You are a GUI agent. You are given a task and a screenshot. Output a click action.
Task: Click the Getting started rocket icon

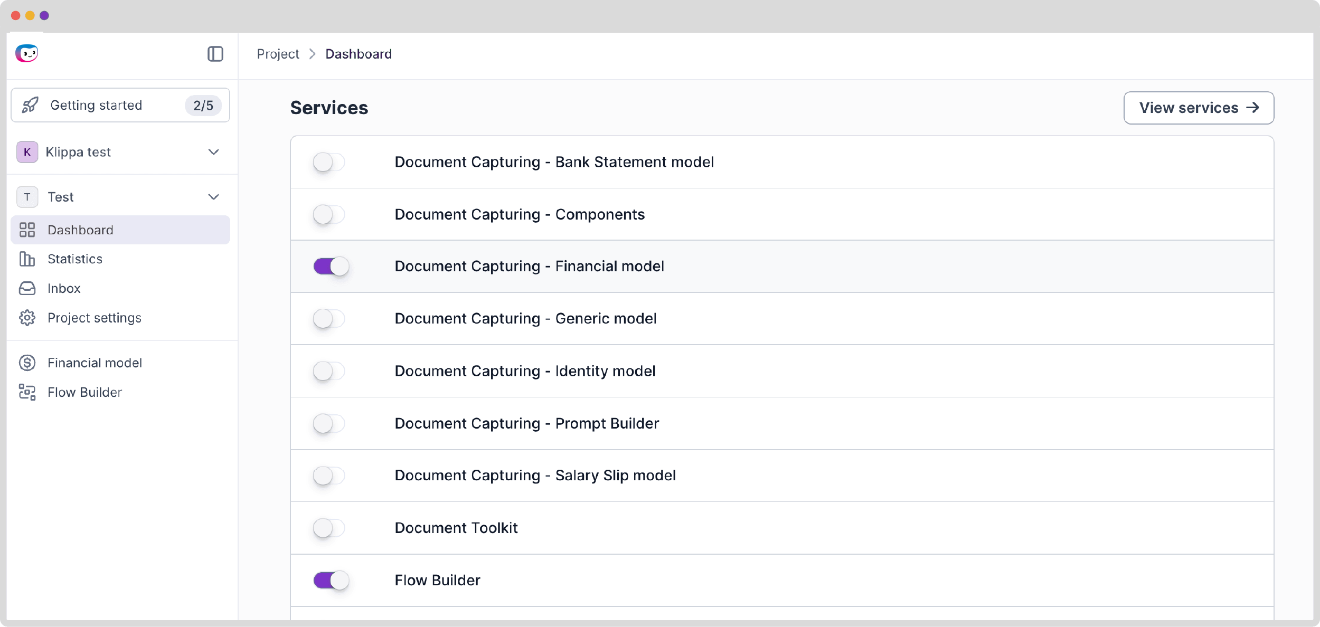pyautogui.click(x=30, y=105)
